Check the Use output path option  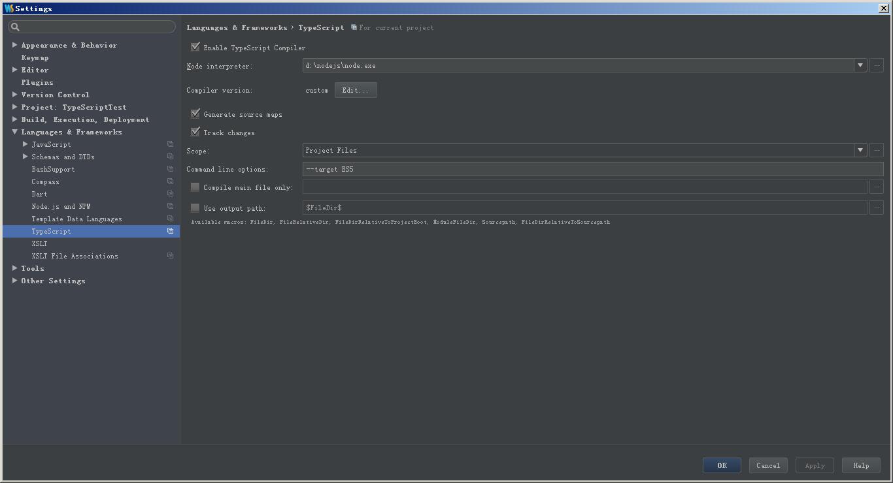coord(195,208)
